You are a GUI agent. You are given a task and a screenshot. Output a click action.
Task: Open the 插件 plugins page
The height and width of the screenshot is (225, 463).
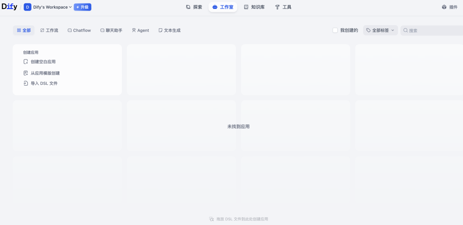(x=450, y=7)
